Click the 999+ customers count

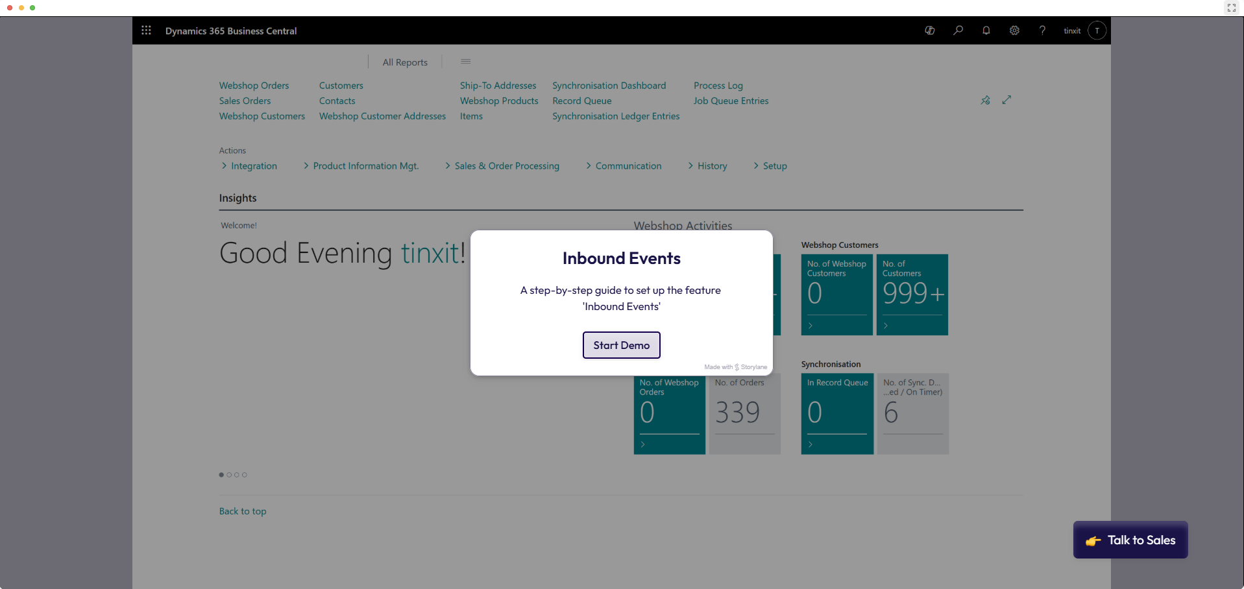[913, 293]
